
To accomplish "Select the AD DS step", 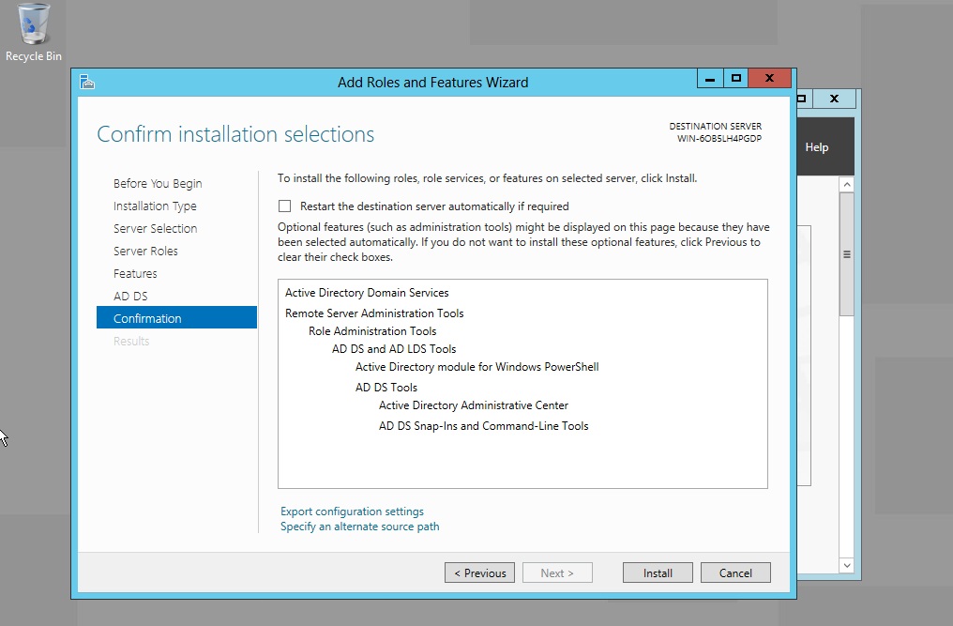I will (x=130, y=297).
